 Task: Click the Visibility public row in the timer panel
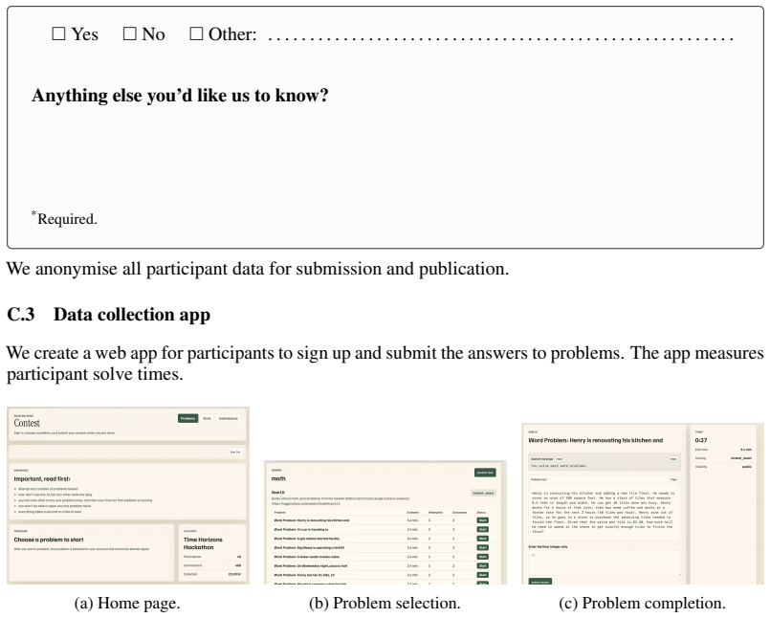click(723, 467)
